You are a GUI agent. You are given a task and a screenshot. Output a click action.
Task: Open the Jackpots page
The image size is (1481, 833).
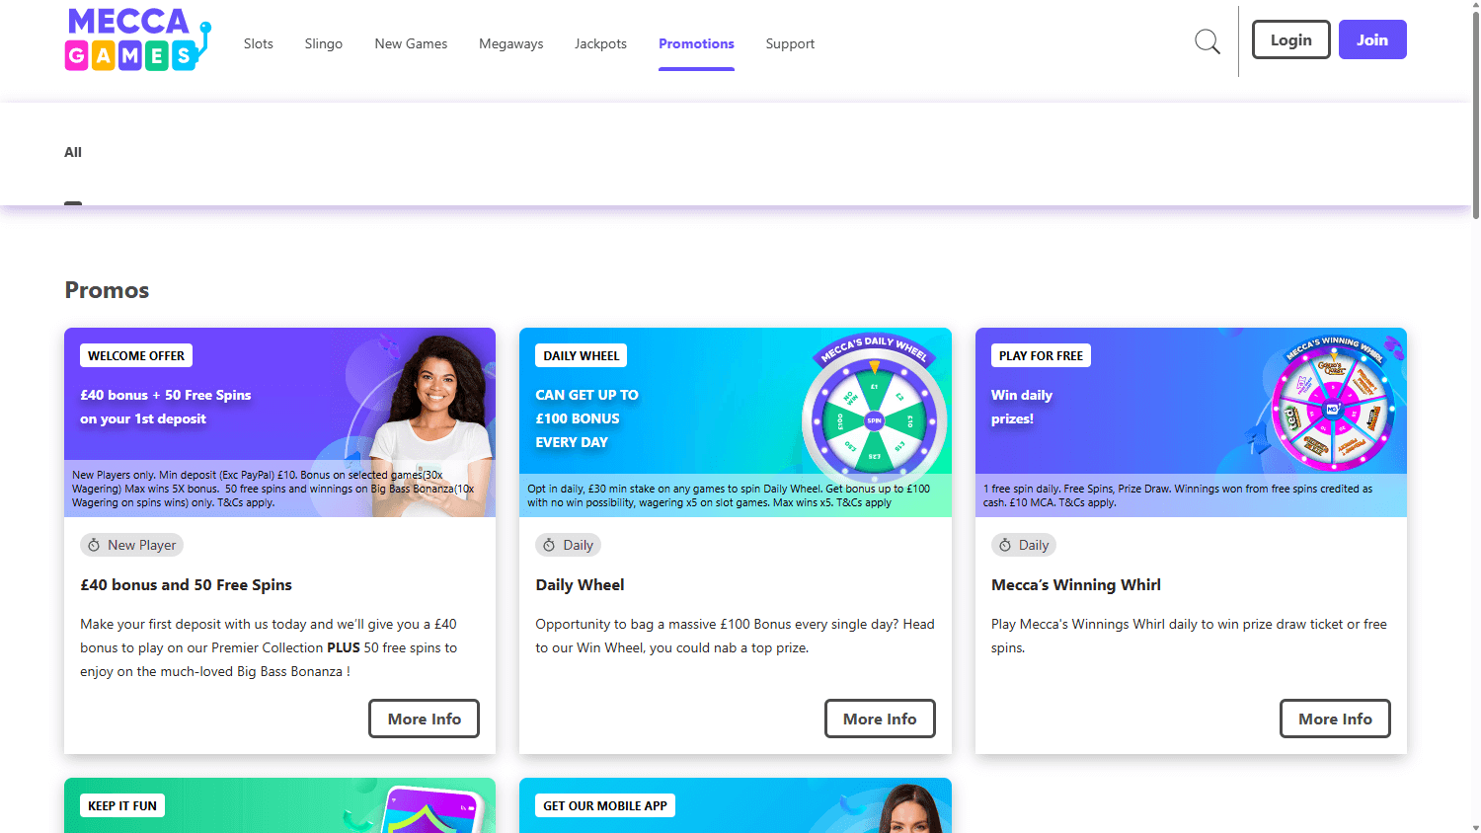[x=600, y=43]
